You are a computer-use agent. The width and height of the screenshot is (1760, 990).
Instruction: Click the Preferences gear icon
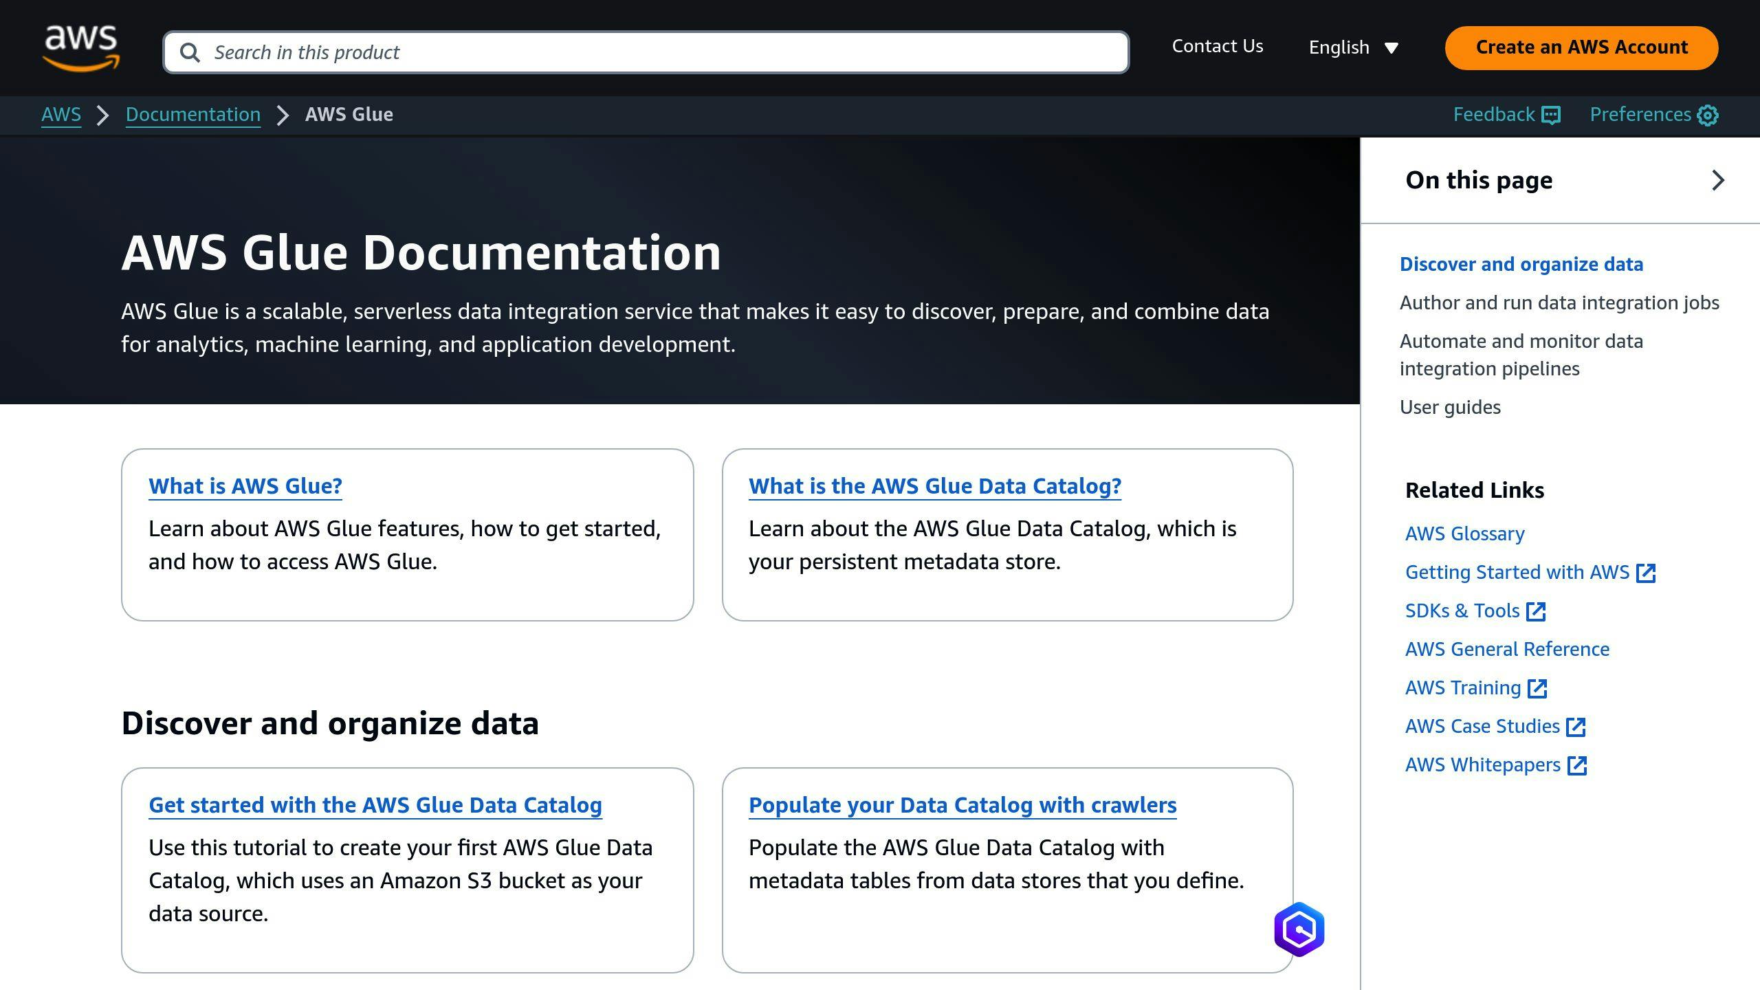[x=1708, y=115]
